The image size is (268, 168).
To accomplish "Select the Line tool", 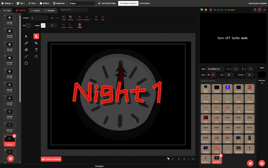I will (26, 56).
